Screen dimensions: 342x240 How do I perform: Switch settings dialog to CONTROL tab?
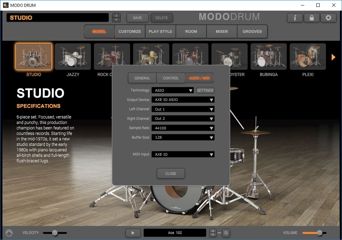(x=171, y=78)
